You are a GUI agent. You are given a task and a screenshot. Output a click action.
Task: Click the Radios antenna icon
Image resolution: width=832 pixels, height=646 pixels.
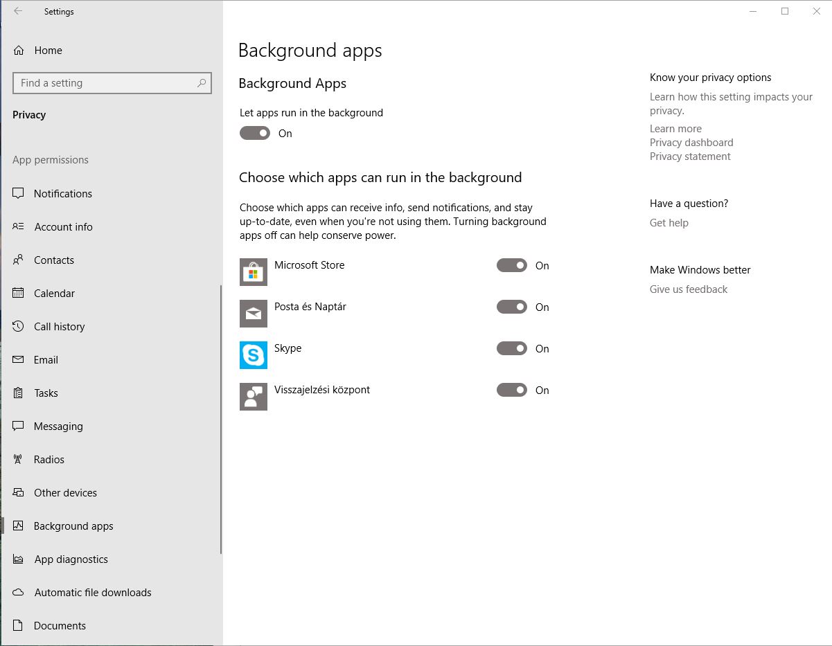tap(19, 460)
